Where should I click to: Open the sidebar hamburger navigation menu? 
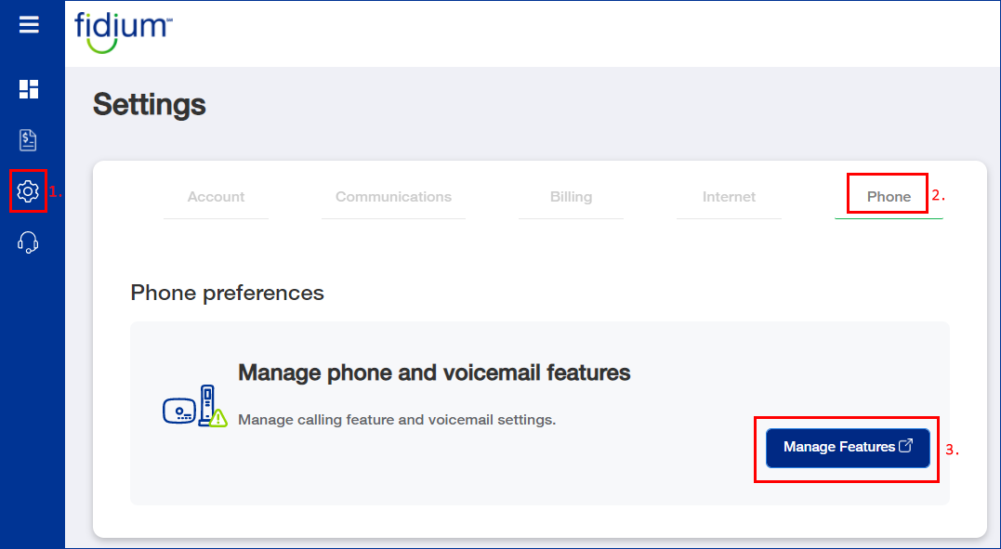(29, 24)
